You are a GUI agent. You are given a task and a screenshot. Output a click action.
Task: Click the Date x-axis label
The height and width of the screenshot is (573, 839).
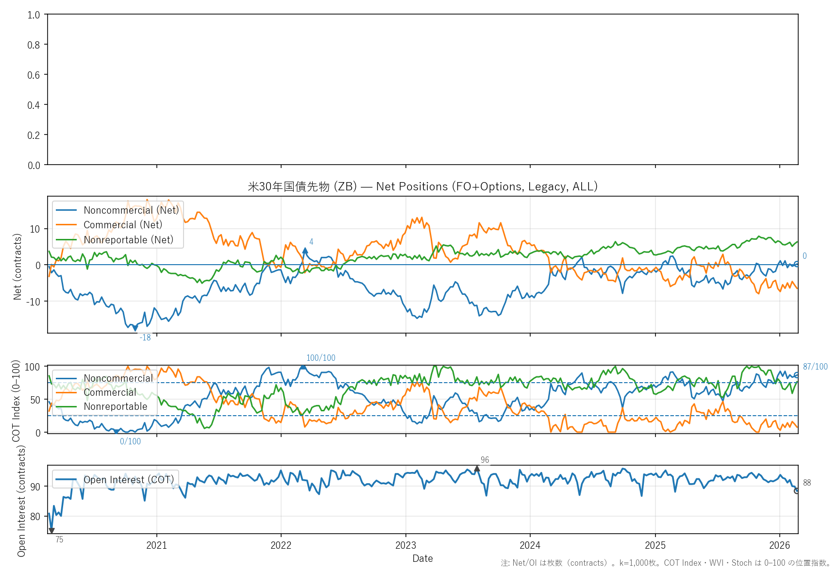click(x=422, y=558)
